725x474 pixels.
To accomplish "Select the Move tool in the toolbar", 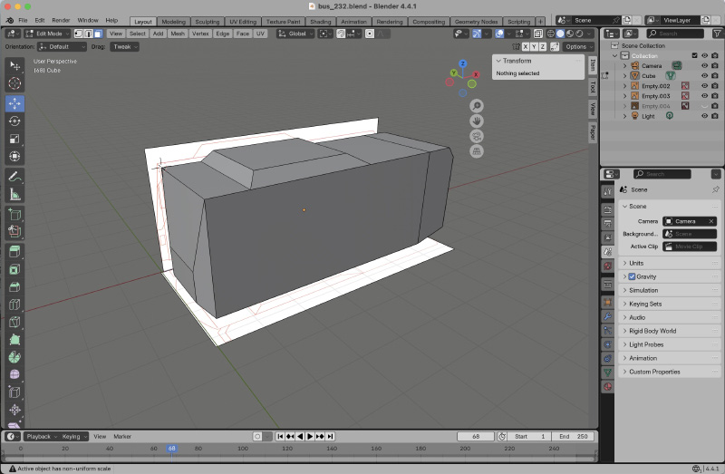I will pos(14,102).
